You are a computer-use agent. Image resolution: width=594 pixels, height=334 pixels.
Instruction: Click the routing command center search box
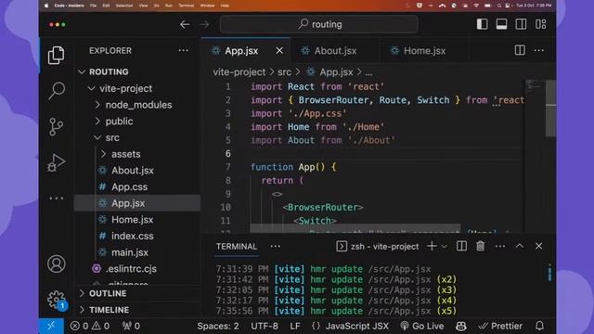click(319, 25)
